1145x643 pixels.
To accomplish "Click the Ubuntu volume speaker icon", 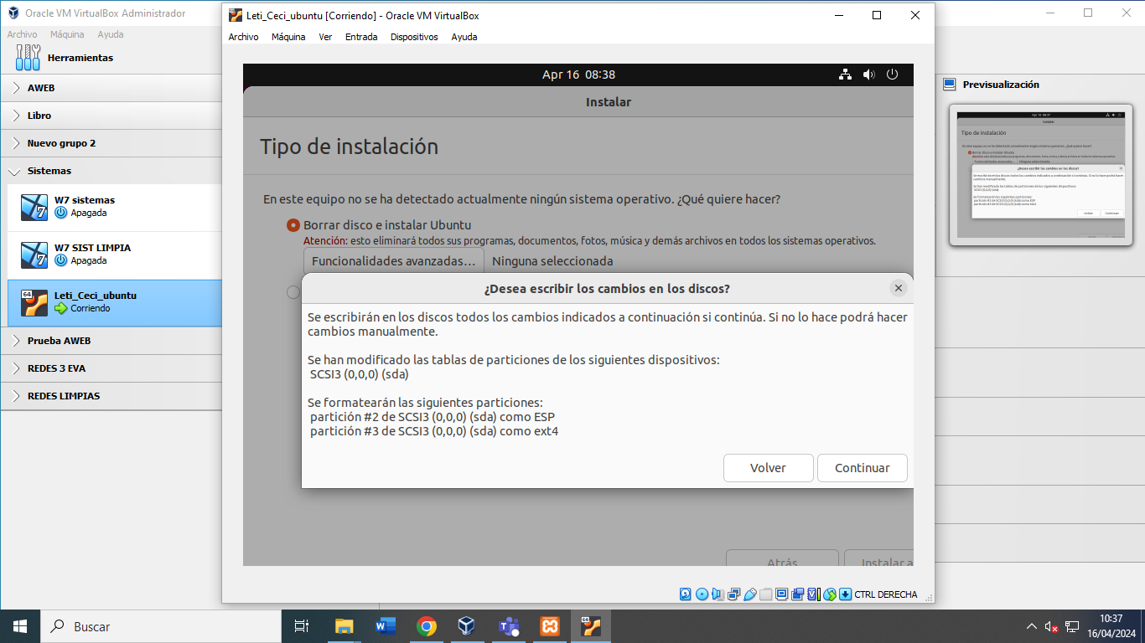I will (868, 75).
